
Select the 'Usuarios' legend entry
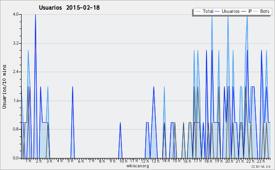tap(227, 11)
